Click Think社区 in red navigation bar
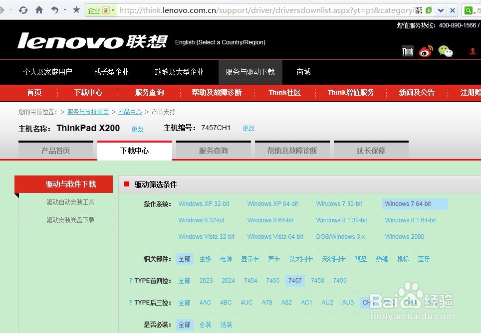The width and height of the screenshot is (481, 333). click(x=285, y=93)
